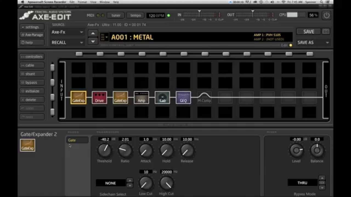Click the Release knob
This screenshot has width=351, height=197.
(x=187, y=150)
